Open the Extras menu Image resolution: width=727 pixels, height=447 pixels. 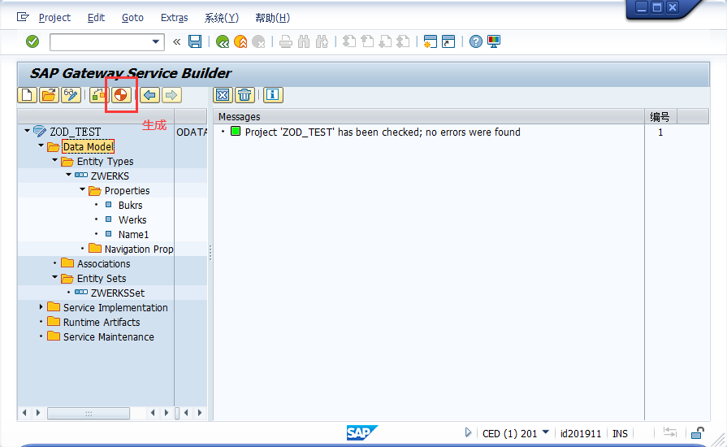[x=174, y=17]
